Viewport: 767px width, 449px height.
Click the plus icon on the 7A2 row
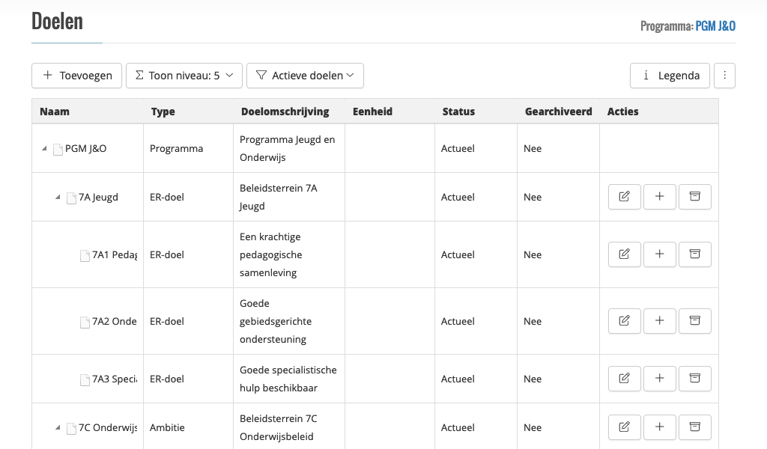pos(659,320)
